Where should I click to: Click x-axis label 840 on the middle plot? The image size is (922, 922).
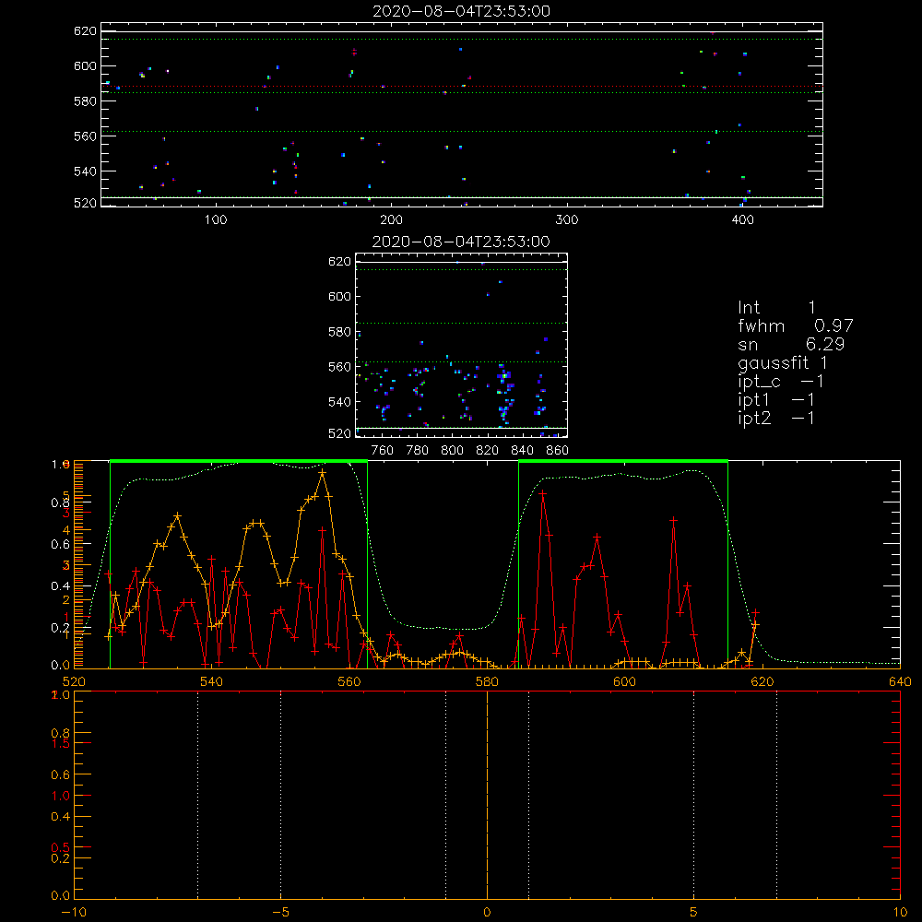point(522,451)
